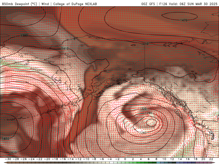219x164 pixels.
Task: Select the 1650 contour label
Action: tap(5, 139)
